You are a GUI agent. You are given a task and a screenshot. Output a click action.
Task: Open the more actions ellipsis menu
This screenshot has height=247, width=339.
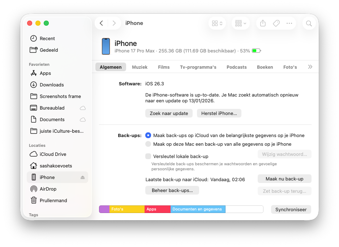[x=289, y=23]
